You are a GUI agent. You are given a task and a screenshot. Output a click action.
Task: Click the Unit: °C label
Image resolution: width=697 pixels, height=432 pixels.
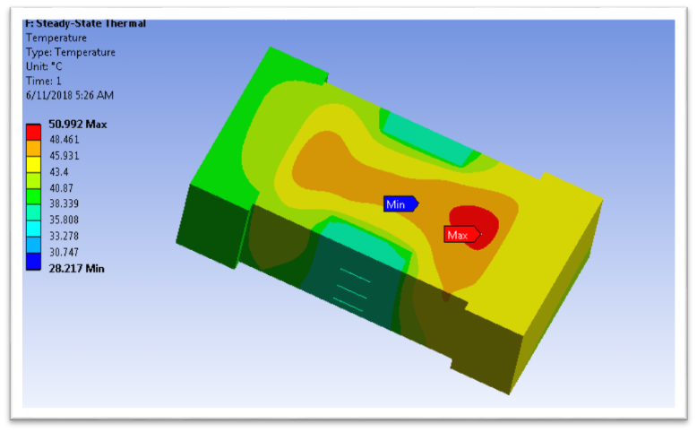click(x=50, y=66)
